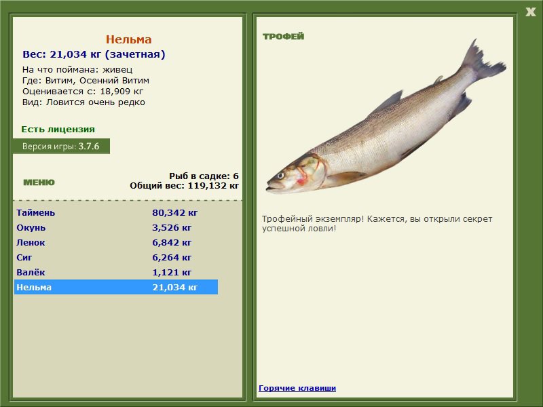Screen dimensions: 543x407
Task: Click the На что поймана: живец line
Action: coord(77,70)
